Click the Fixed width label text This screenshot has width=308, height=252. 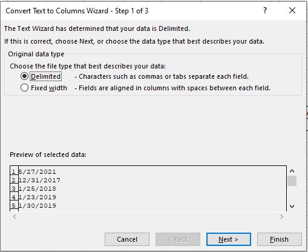coord(49,88)
